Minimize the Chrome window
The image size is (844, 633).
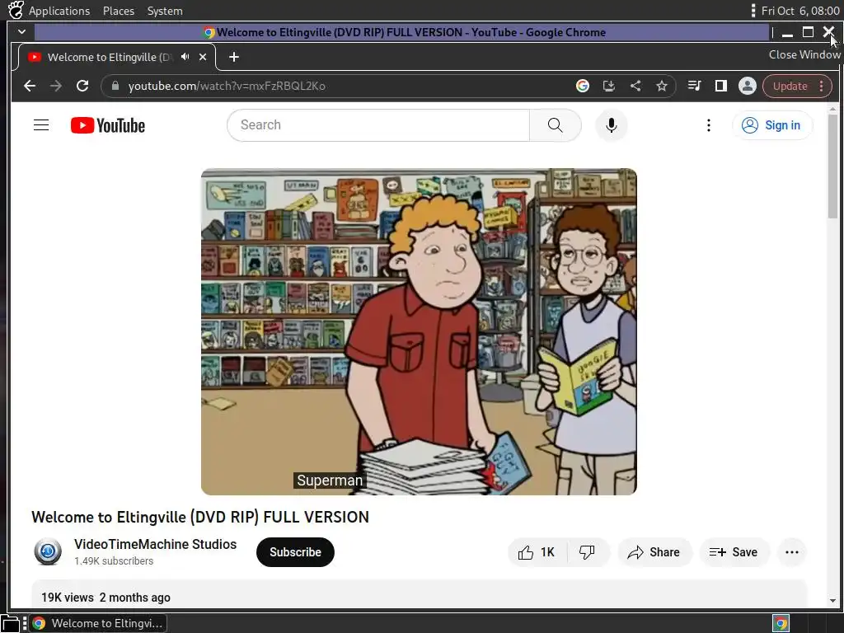[787, 33]
